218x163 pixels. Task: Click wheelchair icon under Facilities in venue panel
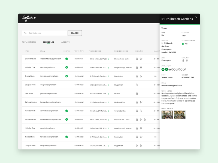click(x=187, y=60)
